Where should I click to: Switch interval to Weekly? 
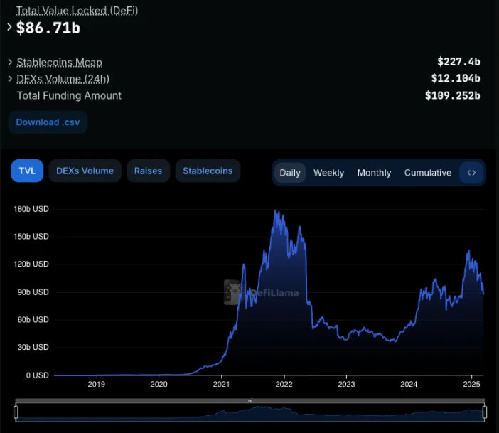tap(328, 173)
